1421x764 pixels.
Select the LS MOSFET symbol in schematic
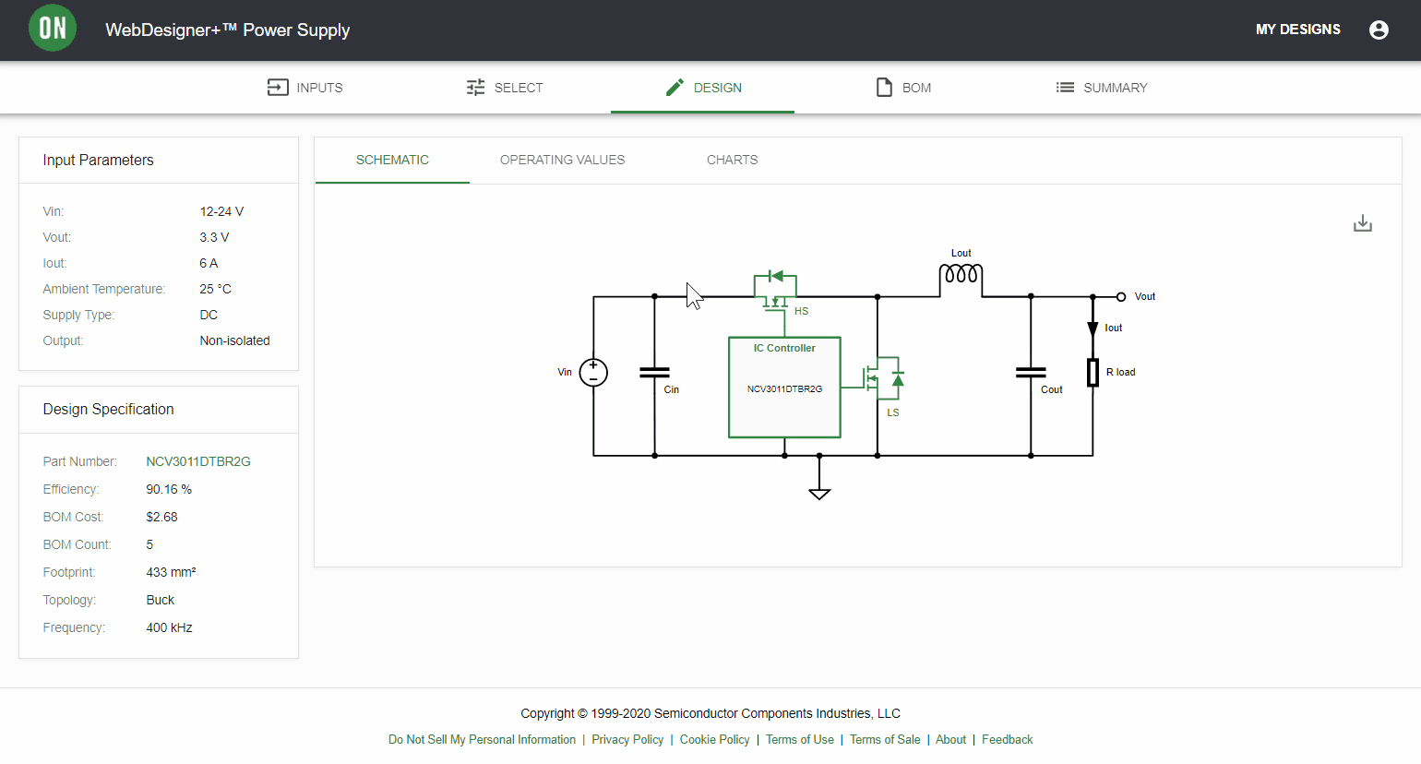(x=884, y=378)
